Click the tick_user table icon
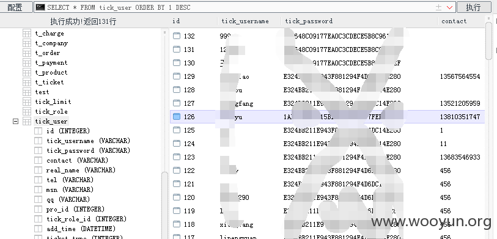The image size is (497, 239). pos(27,121)
